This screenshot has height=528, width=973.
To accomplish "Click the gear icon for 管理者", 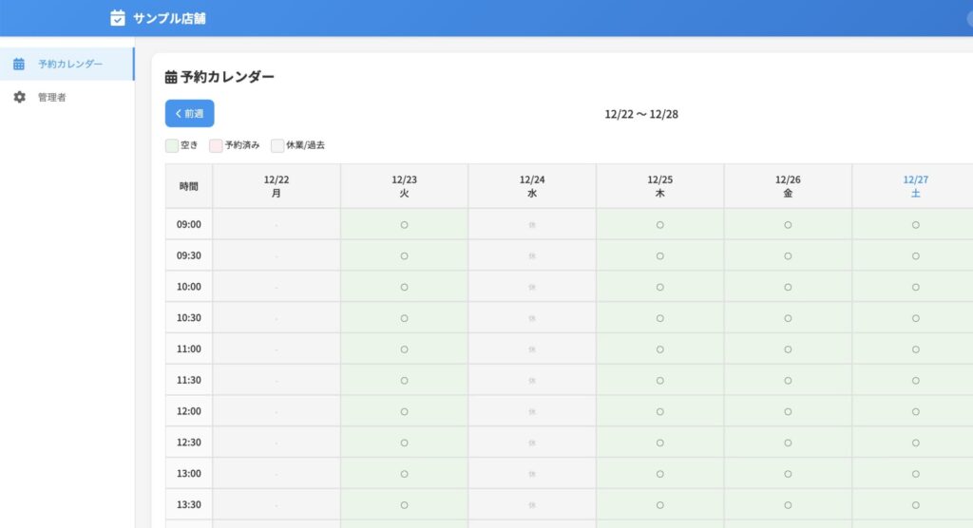I will [19, 97].
